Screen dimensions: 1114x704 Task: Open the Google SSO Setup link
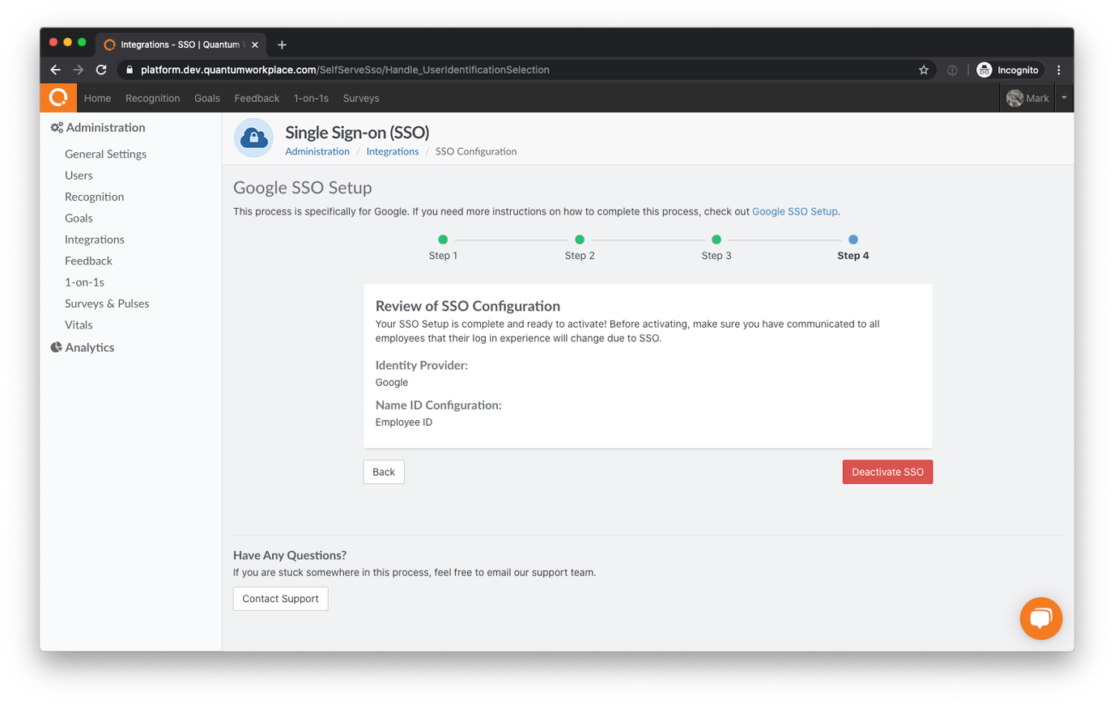coord(794,211)
